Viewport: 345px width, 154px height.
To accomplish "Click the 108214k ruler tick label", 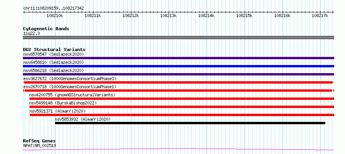I will pos(206,15).
